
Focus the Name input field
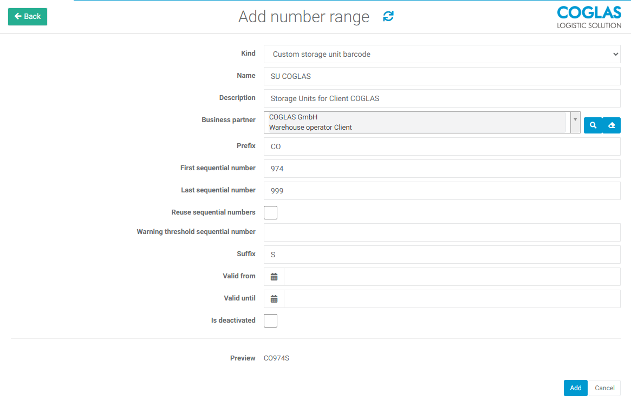pyautogui.click(x=441, y=76)
